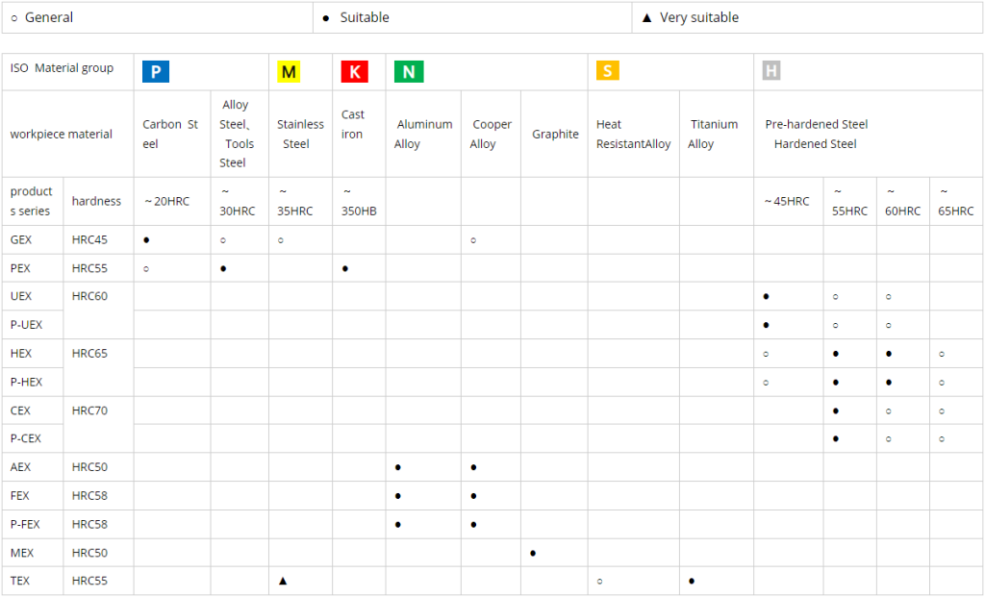Select the 'Very suitable' legend entry

689,17
